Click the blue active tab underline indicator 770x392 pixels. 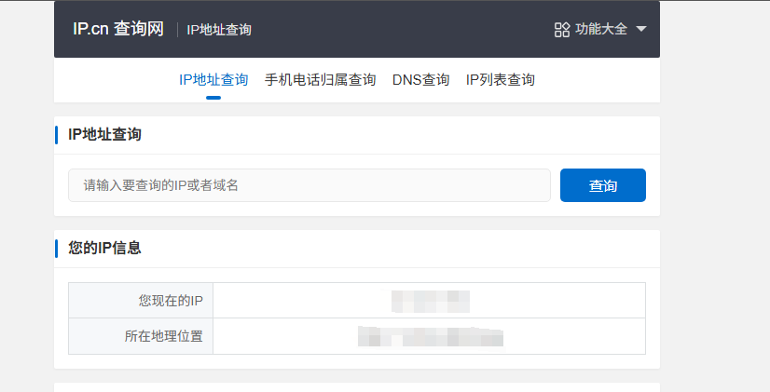[x=213, y=98]
